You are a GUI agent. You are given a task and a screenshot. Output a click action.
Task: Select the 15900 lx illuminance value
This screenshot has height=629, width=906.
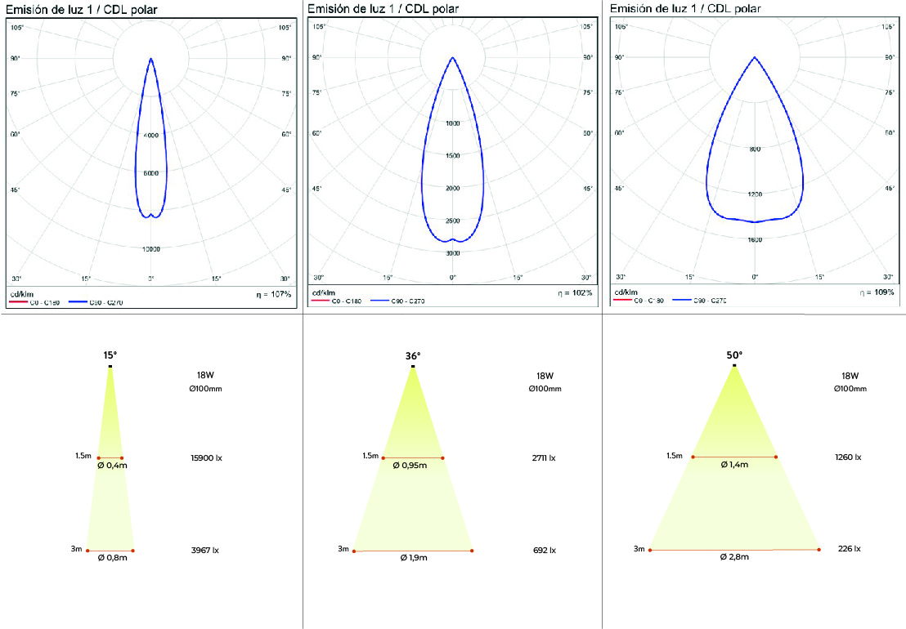206,457
